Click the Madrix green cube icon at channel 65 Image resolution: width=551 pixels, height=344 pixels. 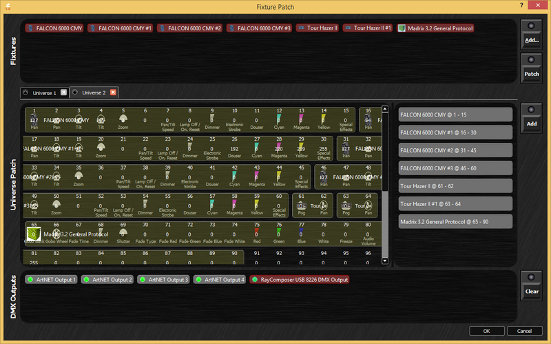(x=34, y=234)
